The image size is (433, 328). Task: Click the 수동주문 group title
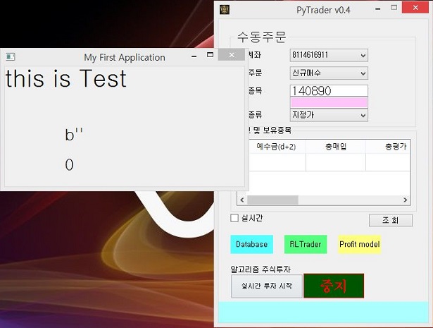coord(261,37)
